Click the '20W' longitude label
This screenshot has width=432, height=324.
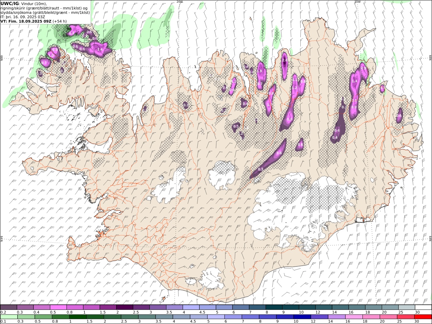(x=180, y=2)
